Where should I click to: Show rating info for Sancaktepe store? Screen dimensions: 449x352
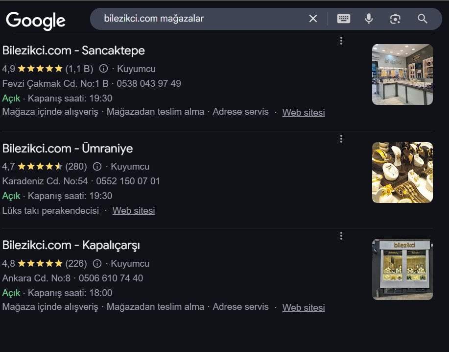[x=103, y=69]
